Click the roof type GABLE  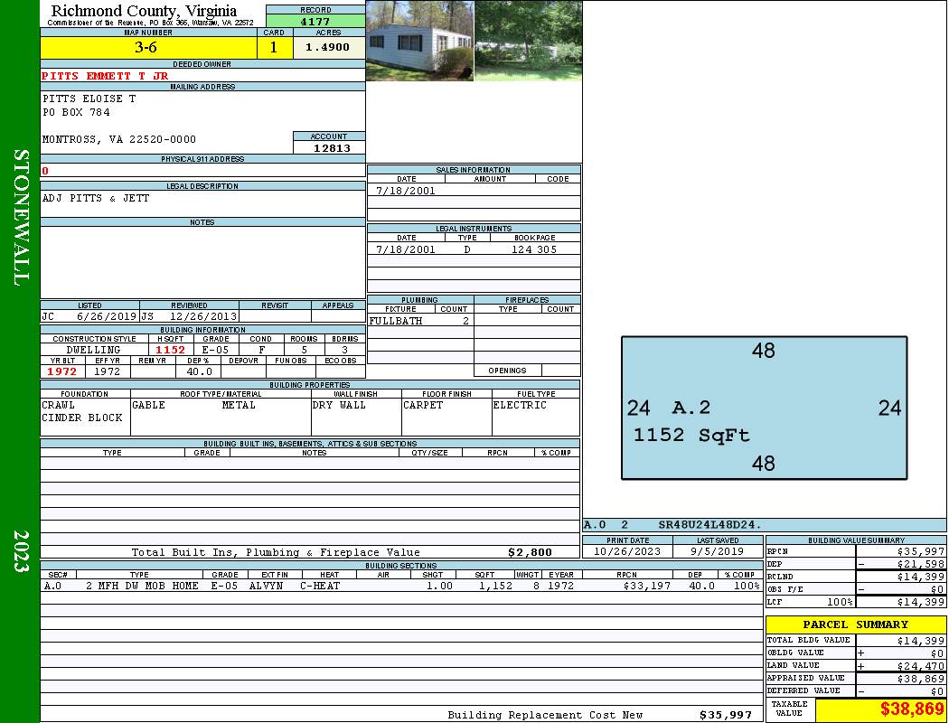coord(149,405)
